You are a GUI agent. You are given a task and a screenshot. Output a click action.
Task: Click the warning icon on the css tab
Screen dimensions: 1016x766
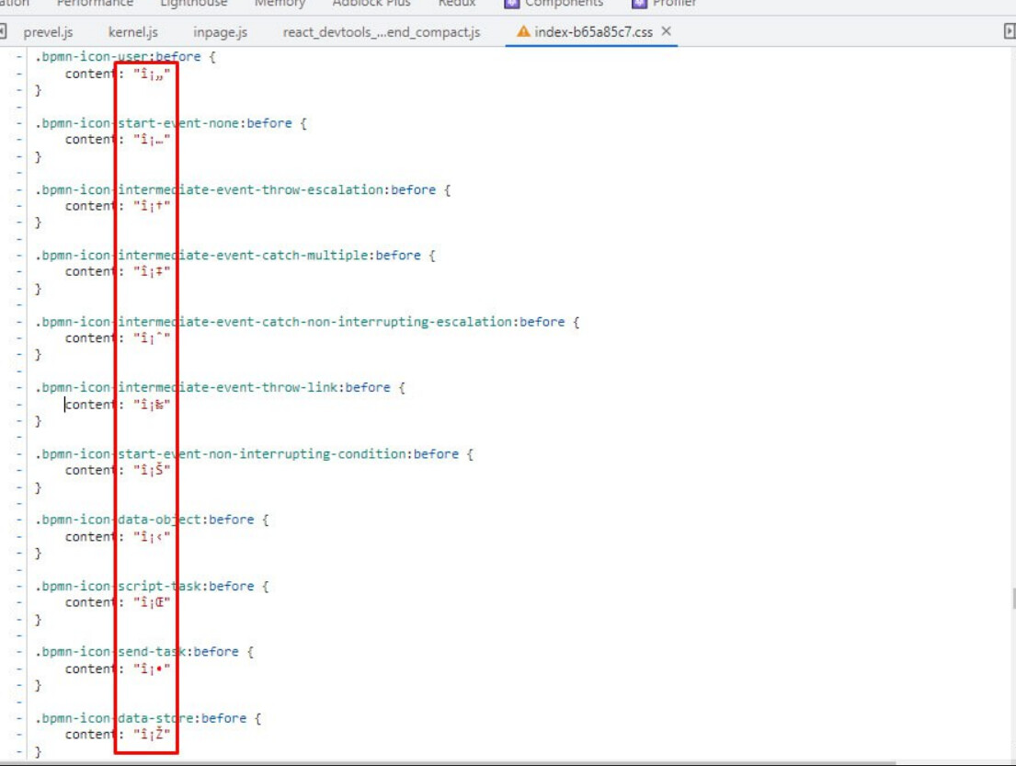point(523,31)
